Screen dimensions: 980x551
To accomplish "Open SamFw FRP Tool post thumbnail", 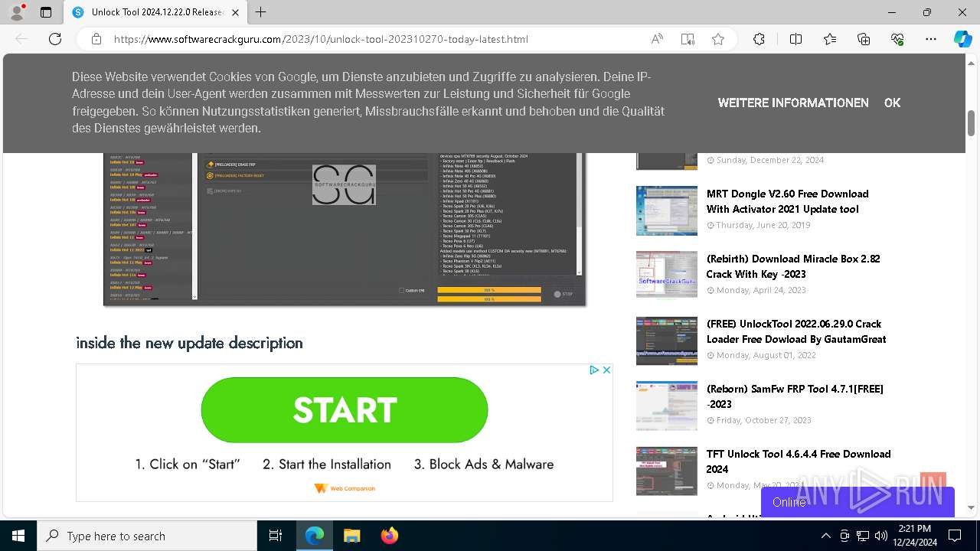I will 667,406.
